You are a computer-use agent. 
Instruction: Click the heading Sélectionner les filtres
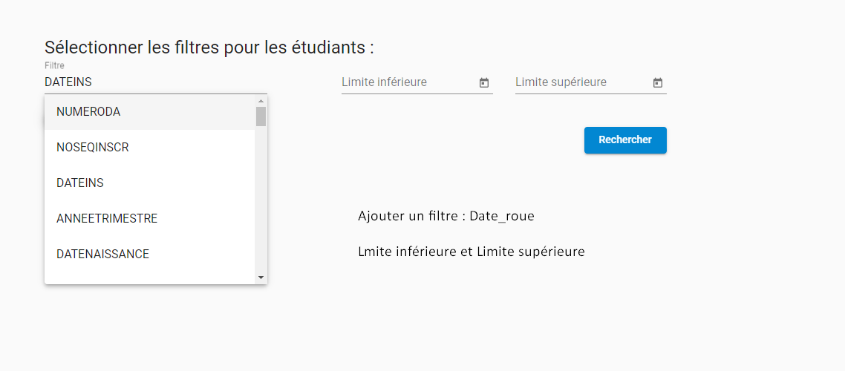coord(209,48)
